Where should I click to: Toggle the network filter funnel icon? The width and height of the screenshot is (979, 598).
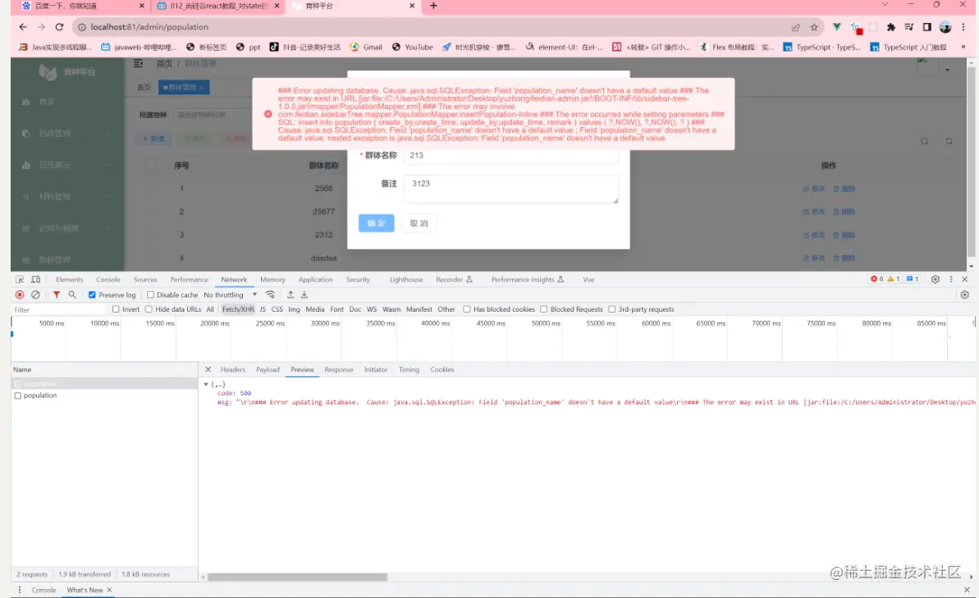pos(56,294)
